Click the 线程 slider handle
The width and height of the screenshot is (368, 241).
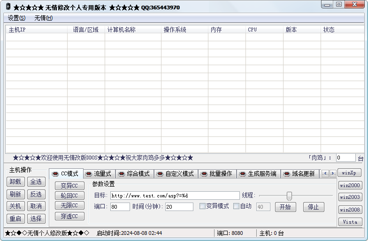289,196
